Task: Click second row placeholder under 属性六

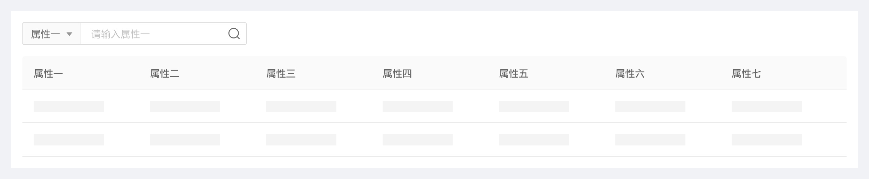Action: pyautogui.click(x=650, y=140)
